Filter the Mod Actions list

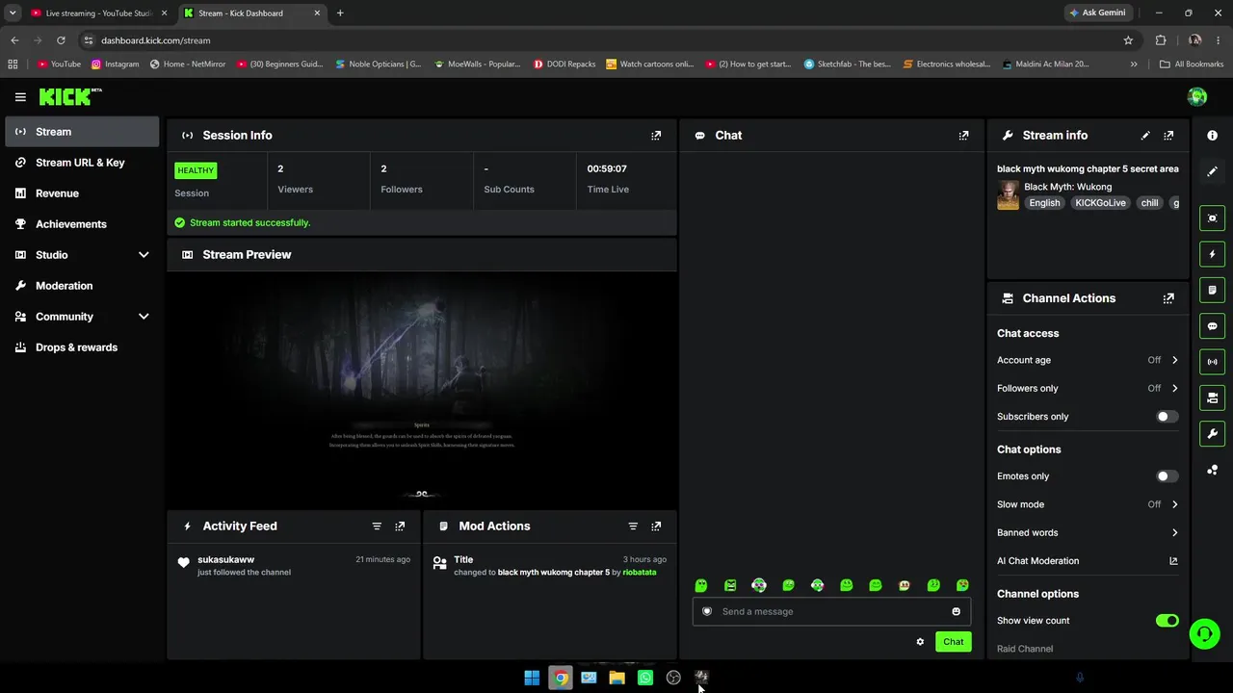(x=633, y=526)
